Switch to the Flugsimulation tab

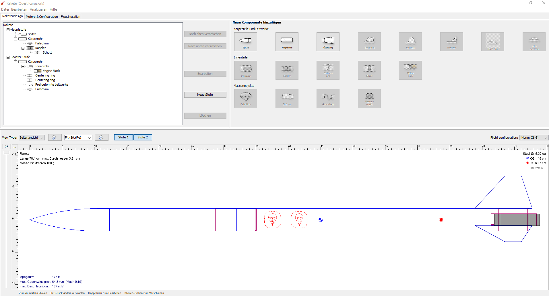(70, 17)
